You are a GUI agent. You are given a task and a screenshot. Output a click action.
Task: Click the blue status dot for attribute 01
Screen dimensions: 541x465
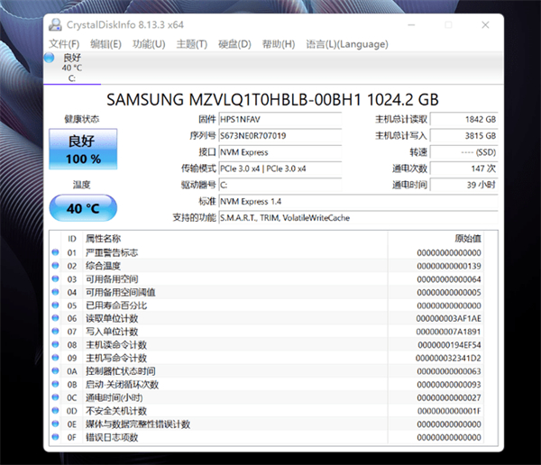(56, 253)
